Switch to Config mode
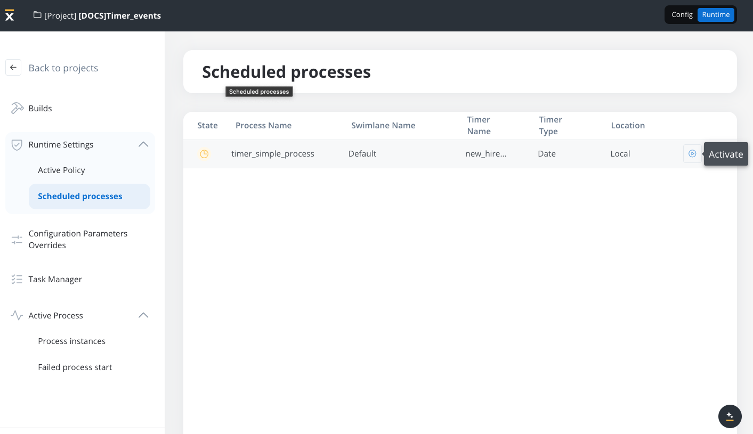 click(682, 15)
